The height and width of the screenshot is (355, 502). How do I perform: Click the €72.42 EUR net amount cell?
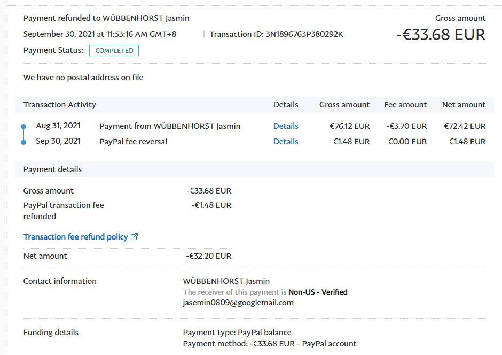tap(465, 126)
